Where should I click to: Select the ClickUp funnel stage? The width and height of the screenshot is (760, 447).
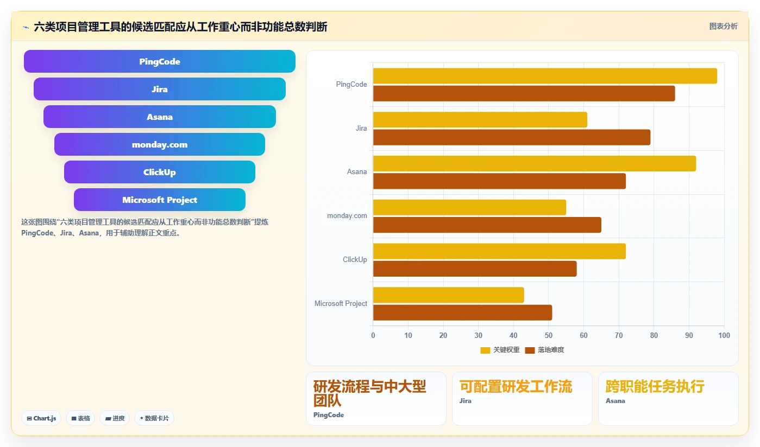[160, 172]
